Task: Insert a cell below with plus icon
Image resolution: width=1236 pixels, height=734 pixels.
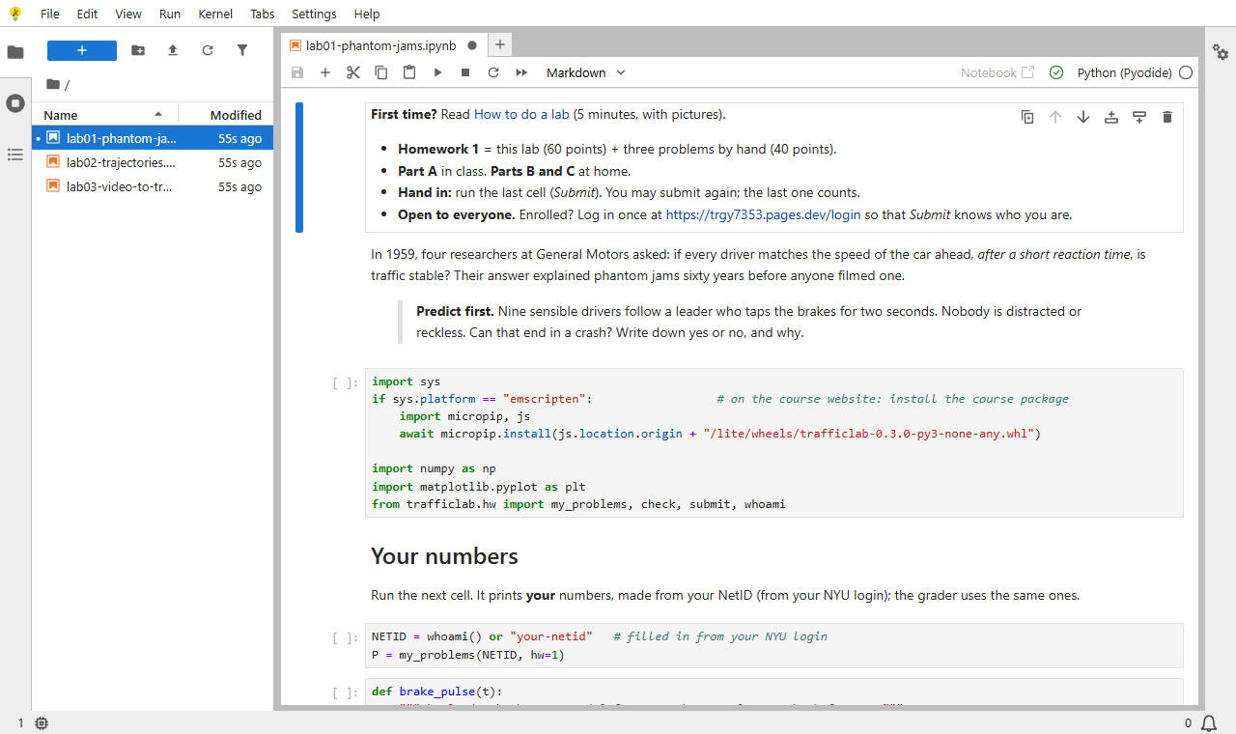Action: (x=325, y=72)
